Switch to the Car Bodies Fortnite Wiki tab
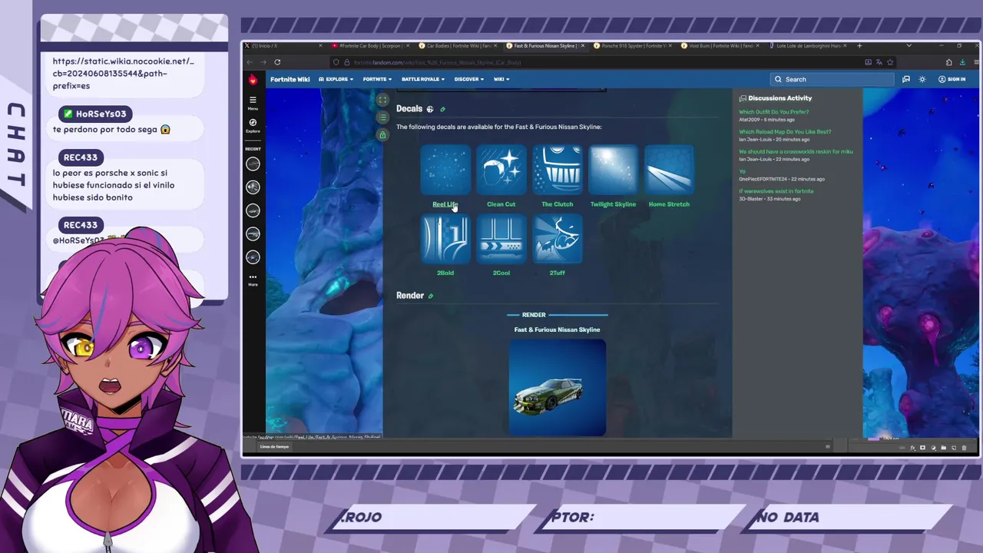Image resolution: width=983 pixels, height=553 pixels. (458, 45)
